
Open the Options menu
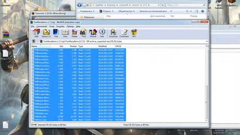(70, 27)
